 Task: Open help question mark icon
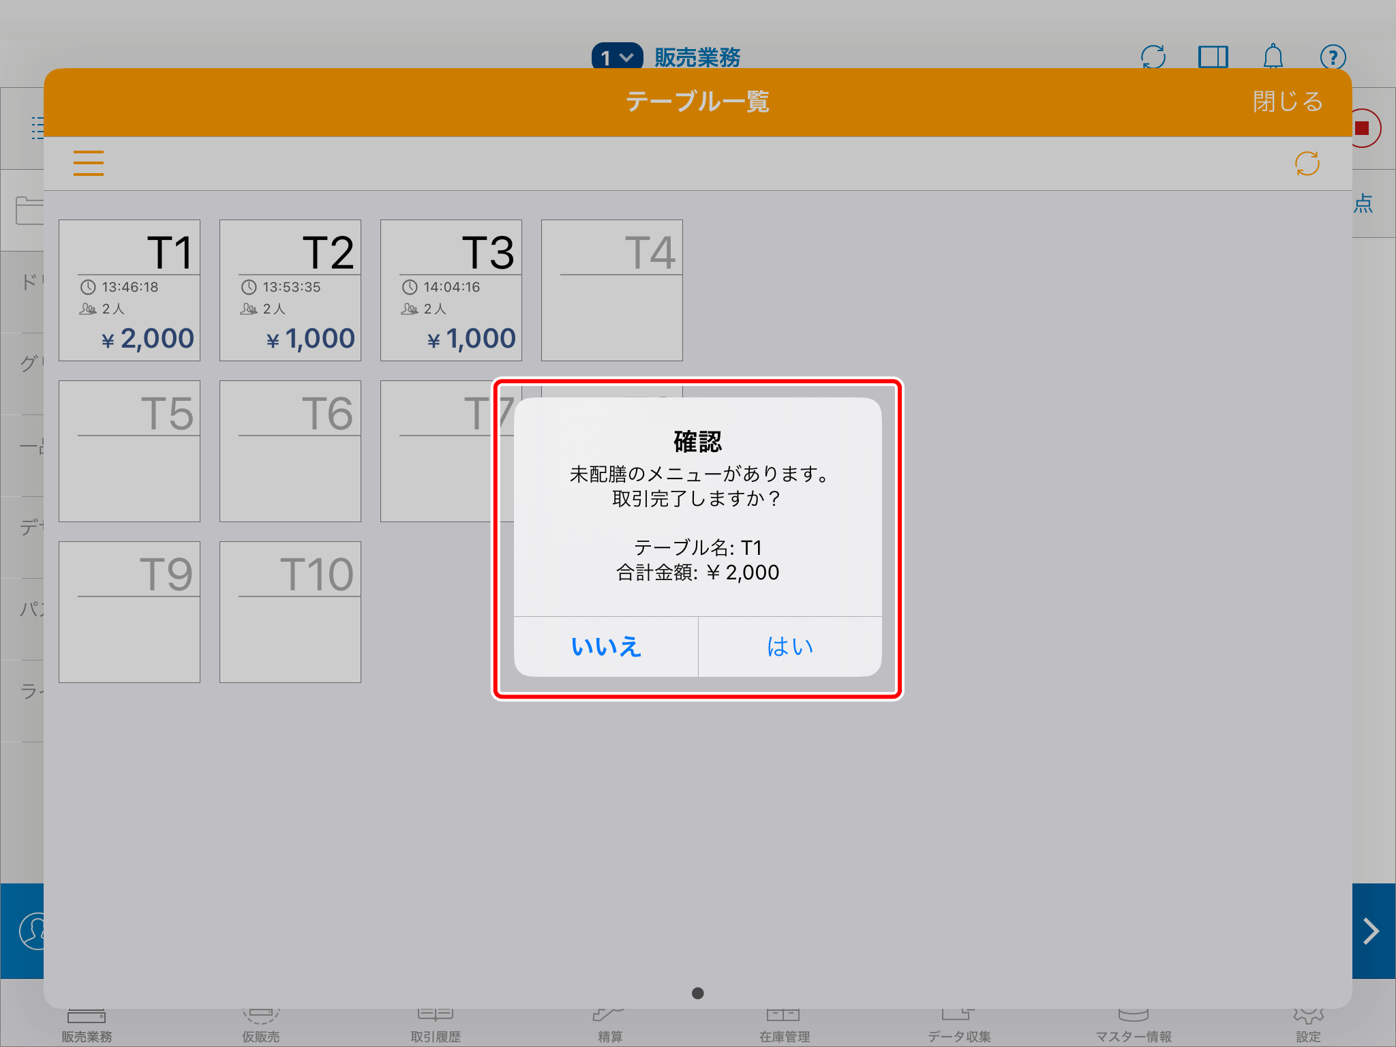[x=1333, y=57]
